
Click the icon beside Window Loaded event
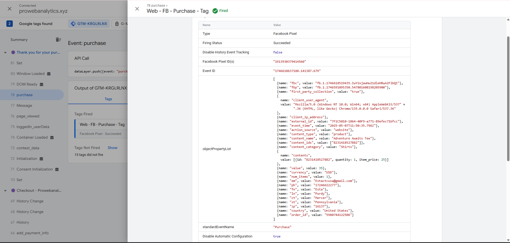click(49, 74)
